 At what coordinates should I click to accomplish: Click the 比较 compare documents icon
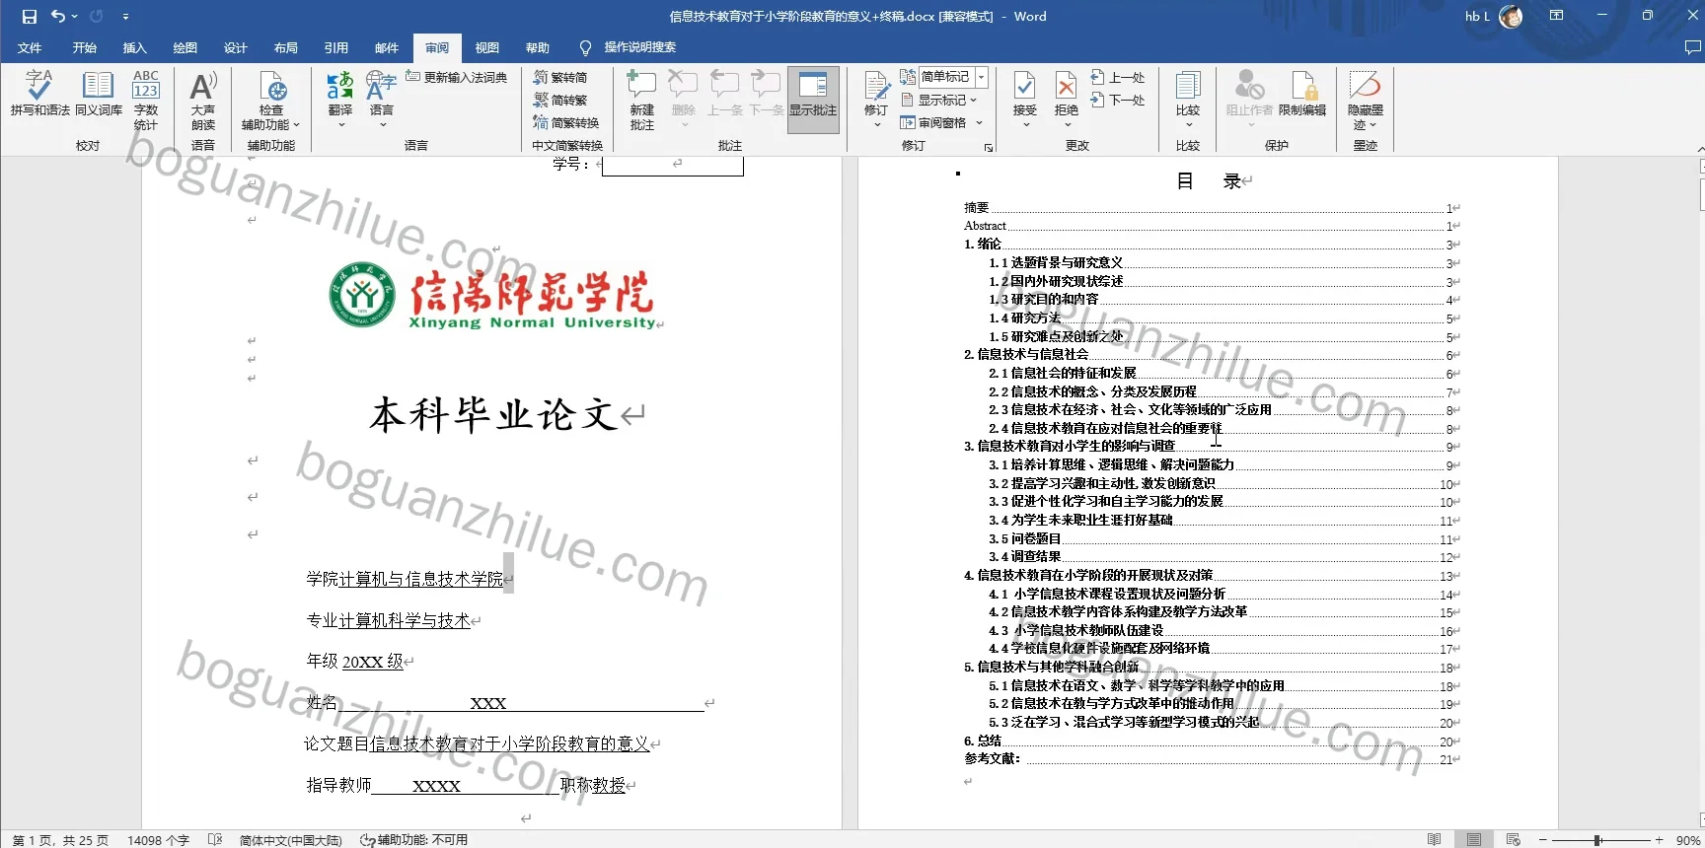pyautogui.click(x=1188, y=85)
